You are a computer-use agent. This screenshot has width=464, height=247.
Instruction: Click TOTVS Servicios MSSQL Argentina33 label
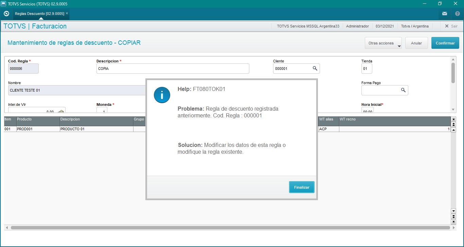[308, 26]
